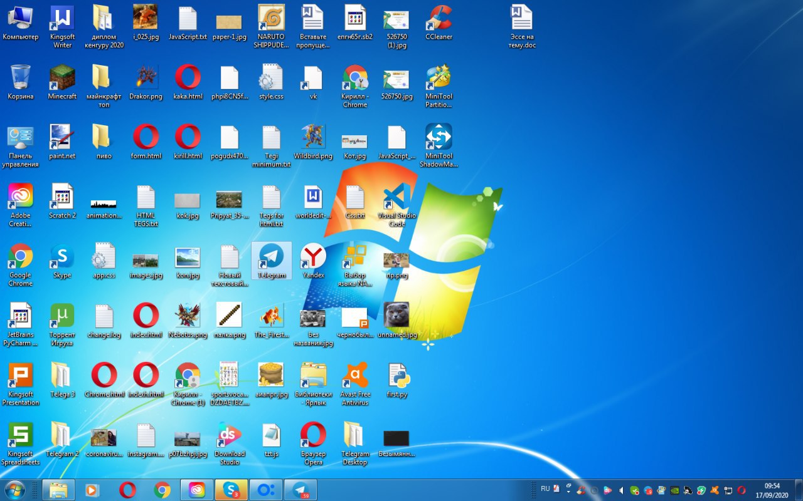
Task: Select the JetBrains PyCharm shortcut
Action: (20, 324)
